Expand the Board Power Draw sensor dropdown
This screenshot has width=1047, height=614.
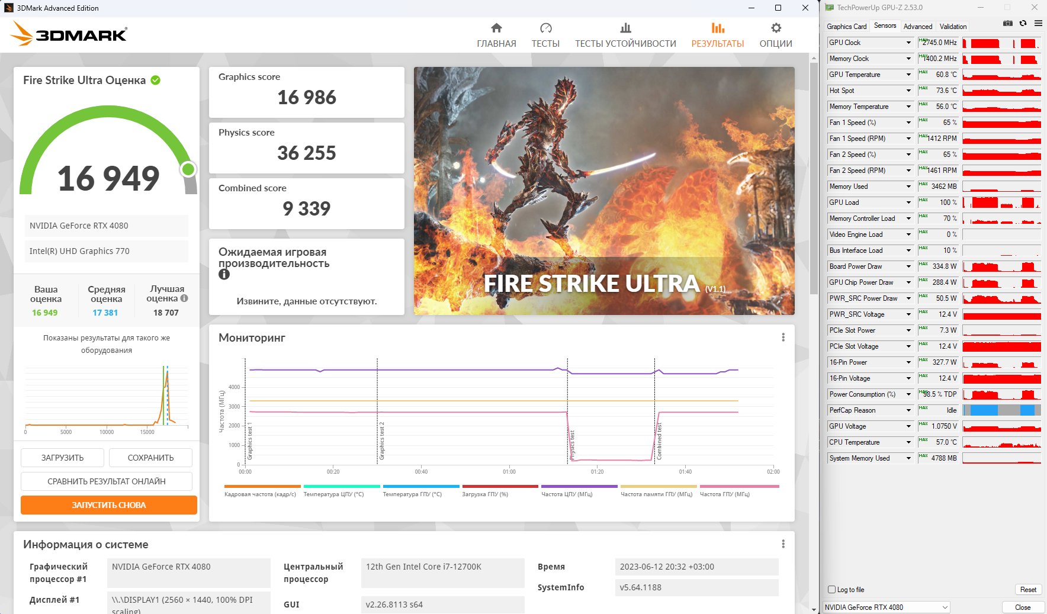point(908,266)
